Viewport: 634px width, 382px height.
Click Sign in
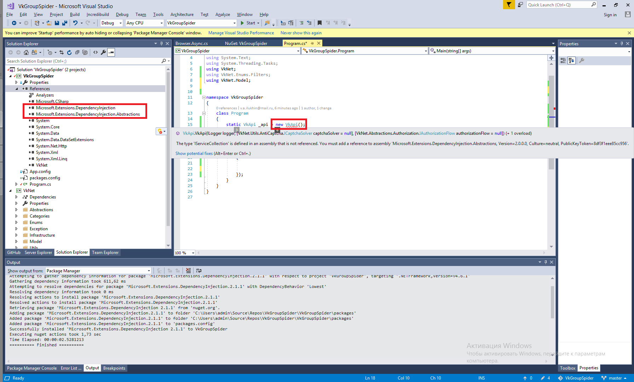[x=610, y=15]
